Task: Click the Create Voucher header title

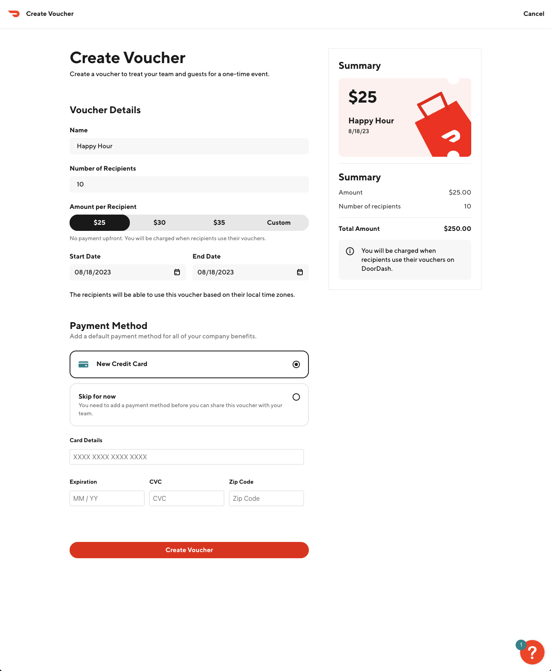Action: point(127,58)
